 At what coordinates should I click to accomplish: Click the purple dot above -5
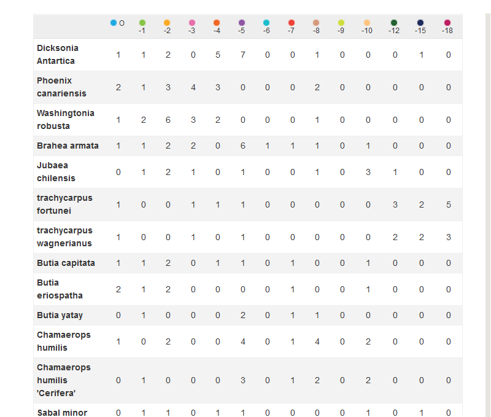pyautogui.click(x=242, y=23)
